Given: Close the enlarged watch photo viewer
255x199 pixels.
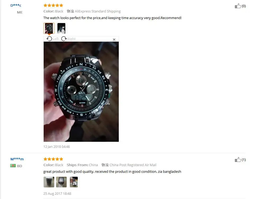Looking at the screenshot, I should 114,39.
